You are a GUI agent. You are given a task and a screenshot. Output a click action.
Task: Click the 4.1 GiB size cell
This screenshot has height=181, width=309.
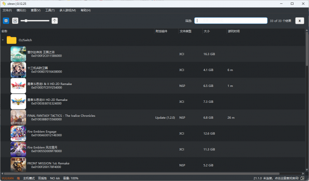coord(208,70)
